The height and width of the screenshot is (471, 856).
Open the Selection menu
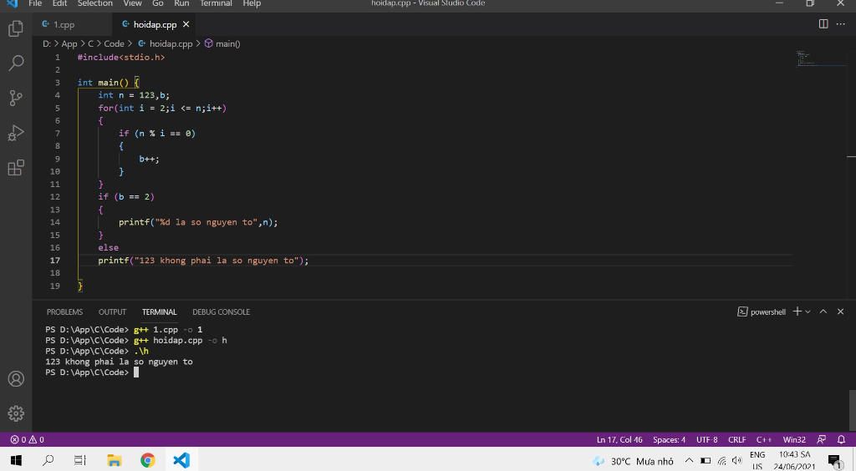(x=95, y=3)
